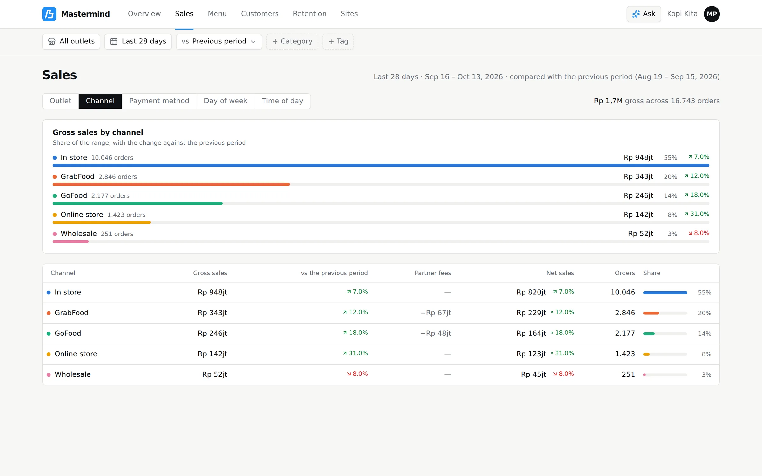Add a Tag filter
This screenshot has height=476, width=762.
pos(338,42)
